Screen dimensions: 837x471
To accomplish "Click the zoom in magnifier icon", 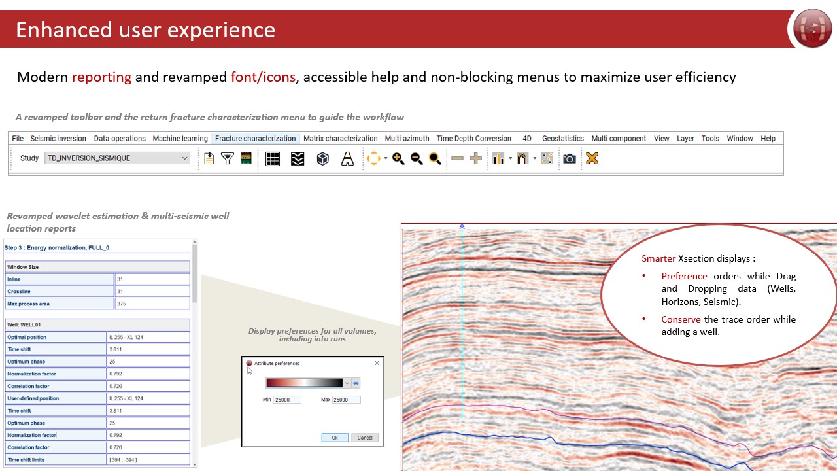I will pyautogui.click(x=398, y=159).
